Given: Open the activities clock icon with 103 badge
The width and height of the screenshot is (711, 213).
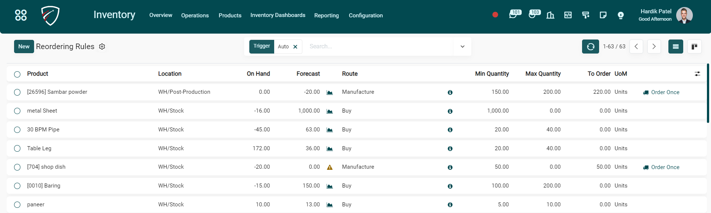Looking at the screenshot, I should pos(533,15).
